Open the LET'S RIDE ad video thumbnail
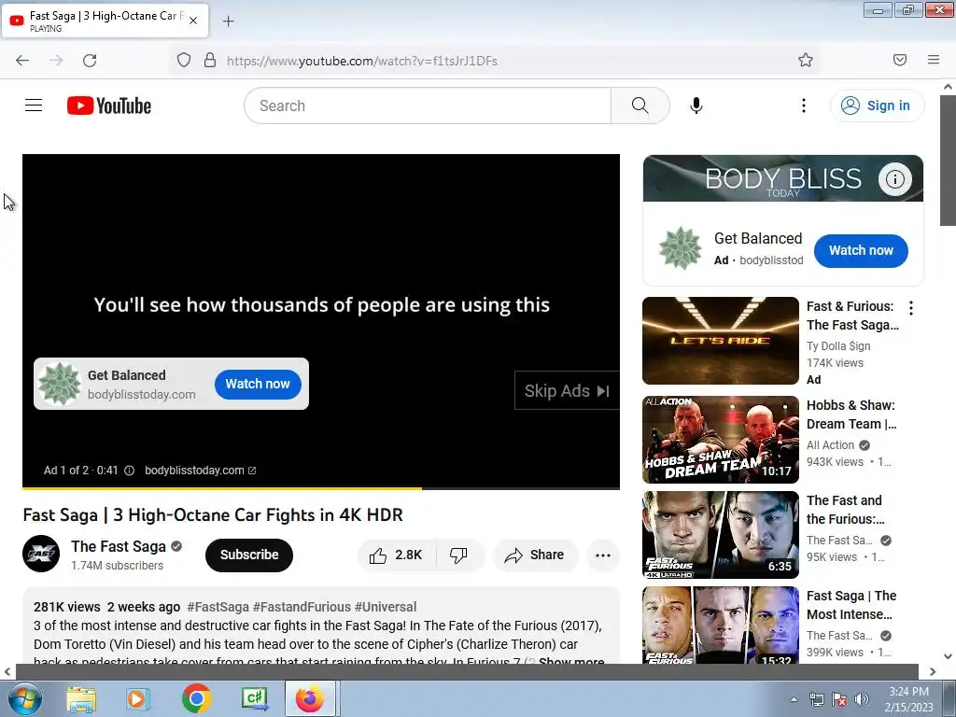The height and width of the screenshot is (717, 956). click(720, 340)
